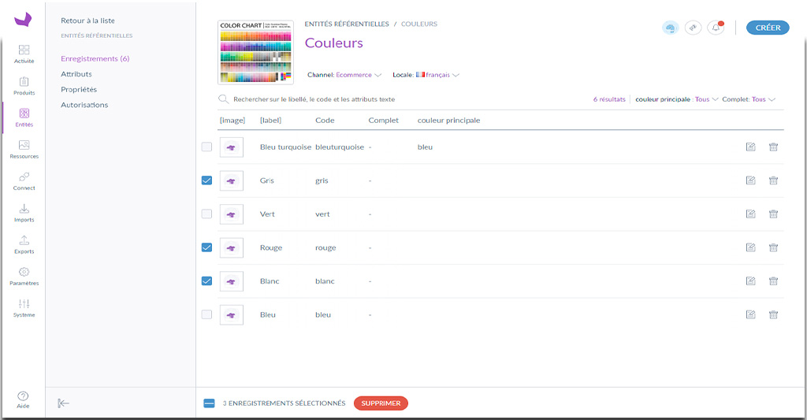Click the couleur principale column header

point(448,120)
